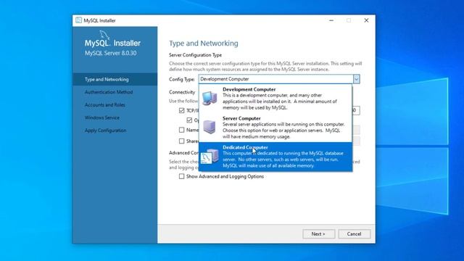Toggle the Open firewall port checkbox
The width and height of the screenshot is (464, 261).
coord(189,120)
